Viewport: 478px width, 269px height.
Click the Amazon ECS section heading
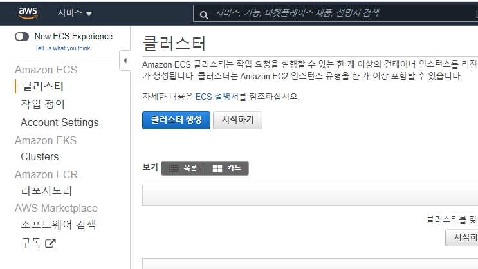[x=46, y=70]
